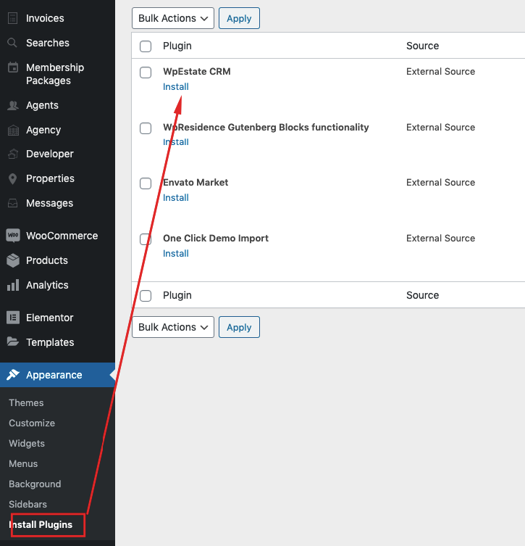Image resolution: width=525 pixels, height=546 pixels.
Task: Tick the One Click Demo Import checkbox
Action: (146, 239)
